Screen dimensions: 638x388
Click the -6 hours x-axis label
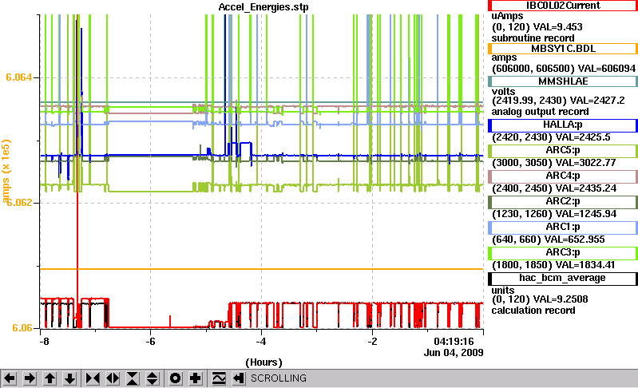(151, 341)
